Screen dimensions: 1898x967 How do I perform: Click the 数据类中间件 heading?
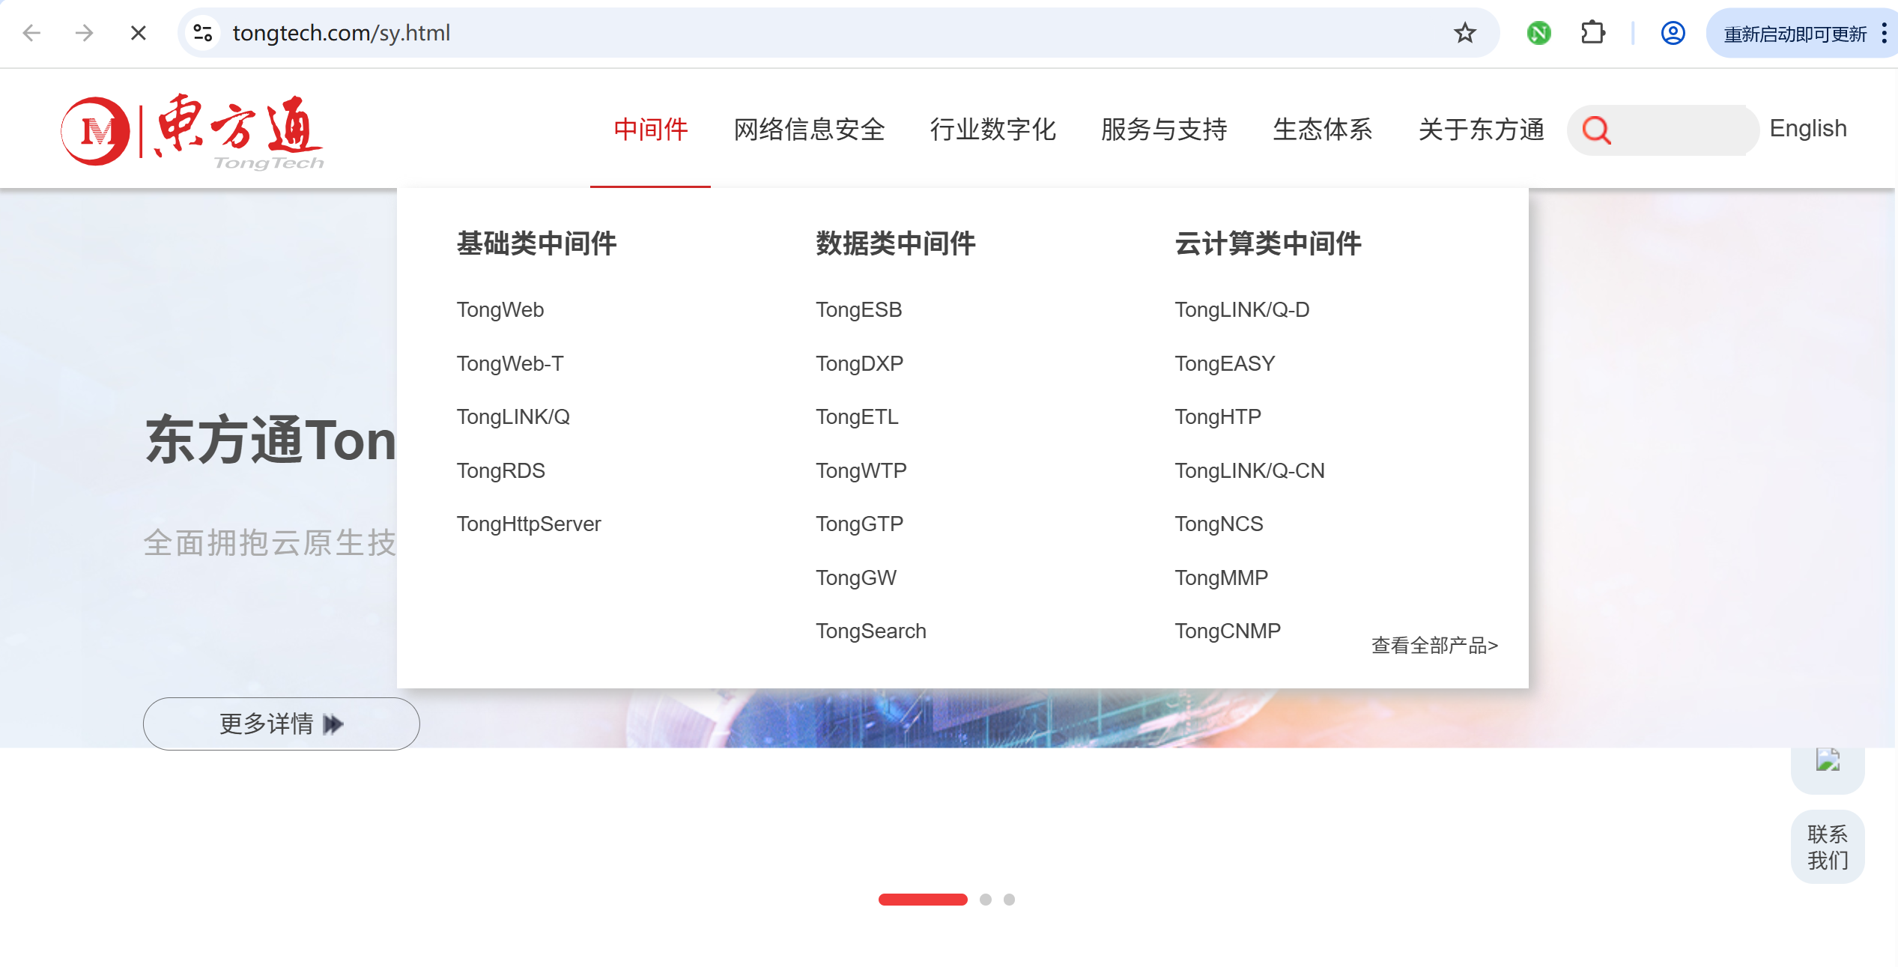895,243
